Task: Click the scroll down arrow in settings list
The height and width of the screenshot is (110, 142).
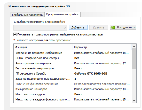Action: 134,101
